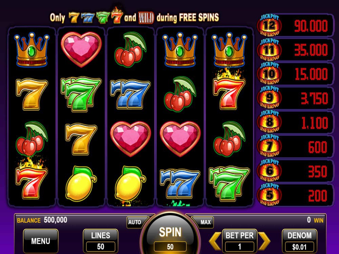This screenshot has height=254, width=339.
Task: Select the double blue 7 on reel three
Action: [x=130, y=94]
